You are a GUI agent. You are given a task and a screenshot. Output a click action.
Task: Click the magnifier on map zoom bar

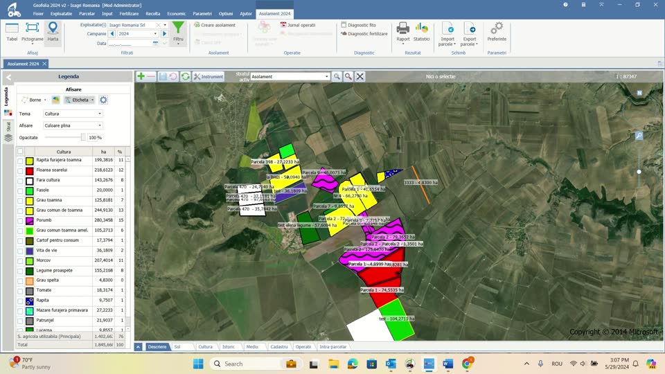[639, 136]
